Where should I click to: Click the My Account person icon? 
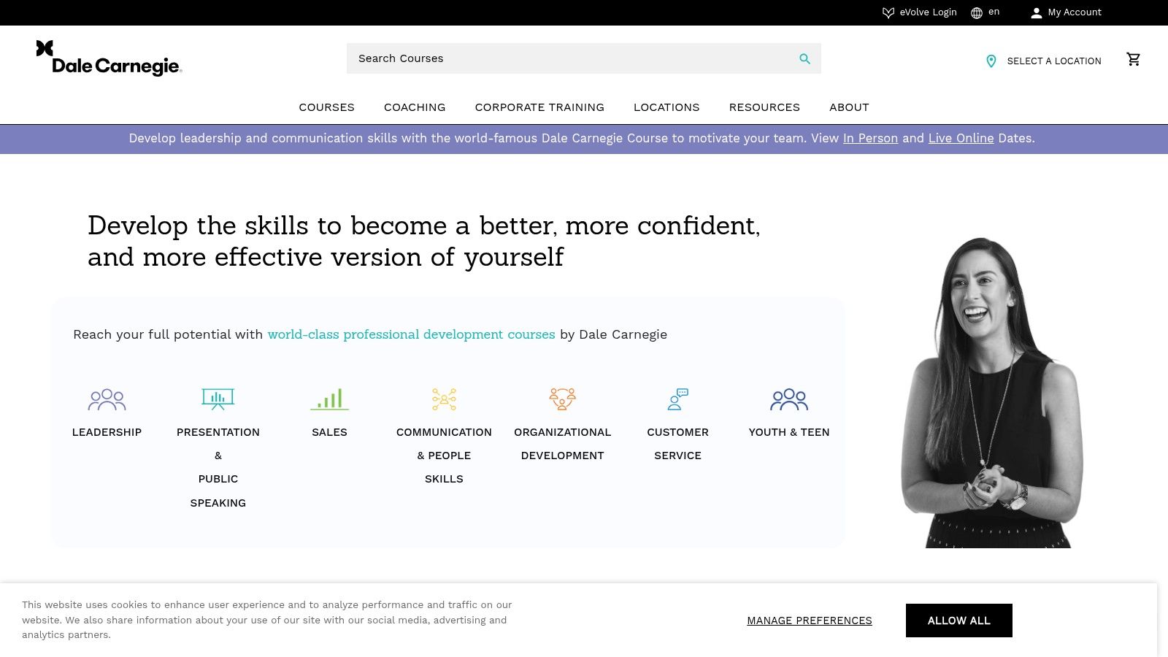tap(1037, 12)
